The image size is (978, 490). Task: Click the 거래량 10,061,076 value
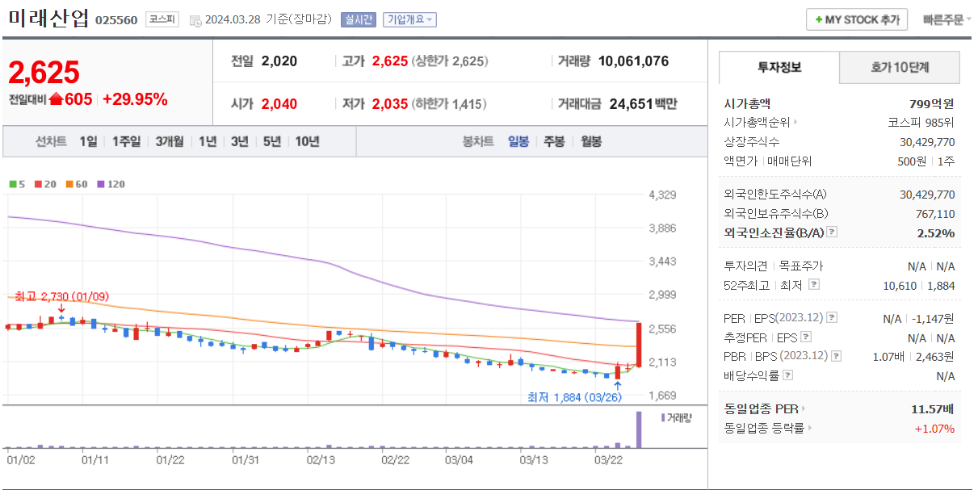click(x=634, y=61)
